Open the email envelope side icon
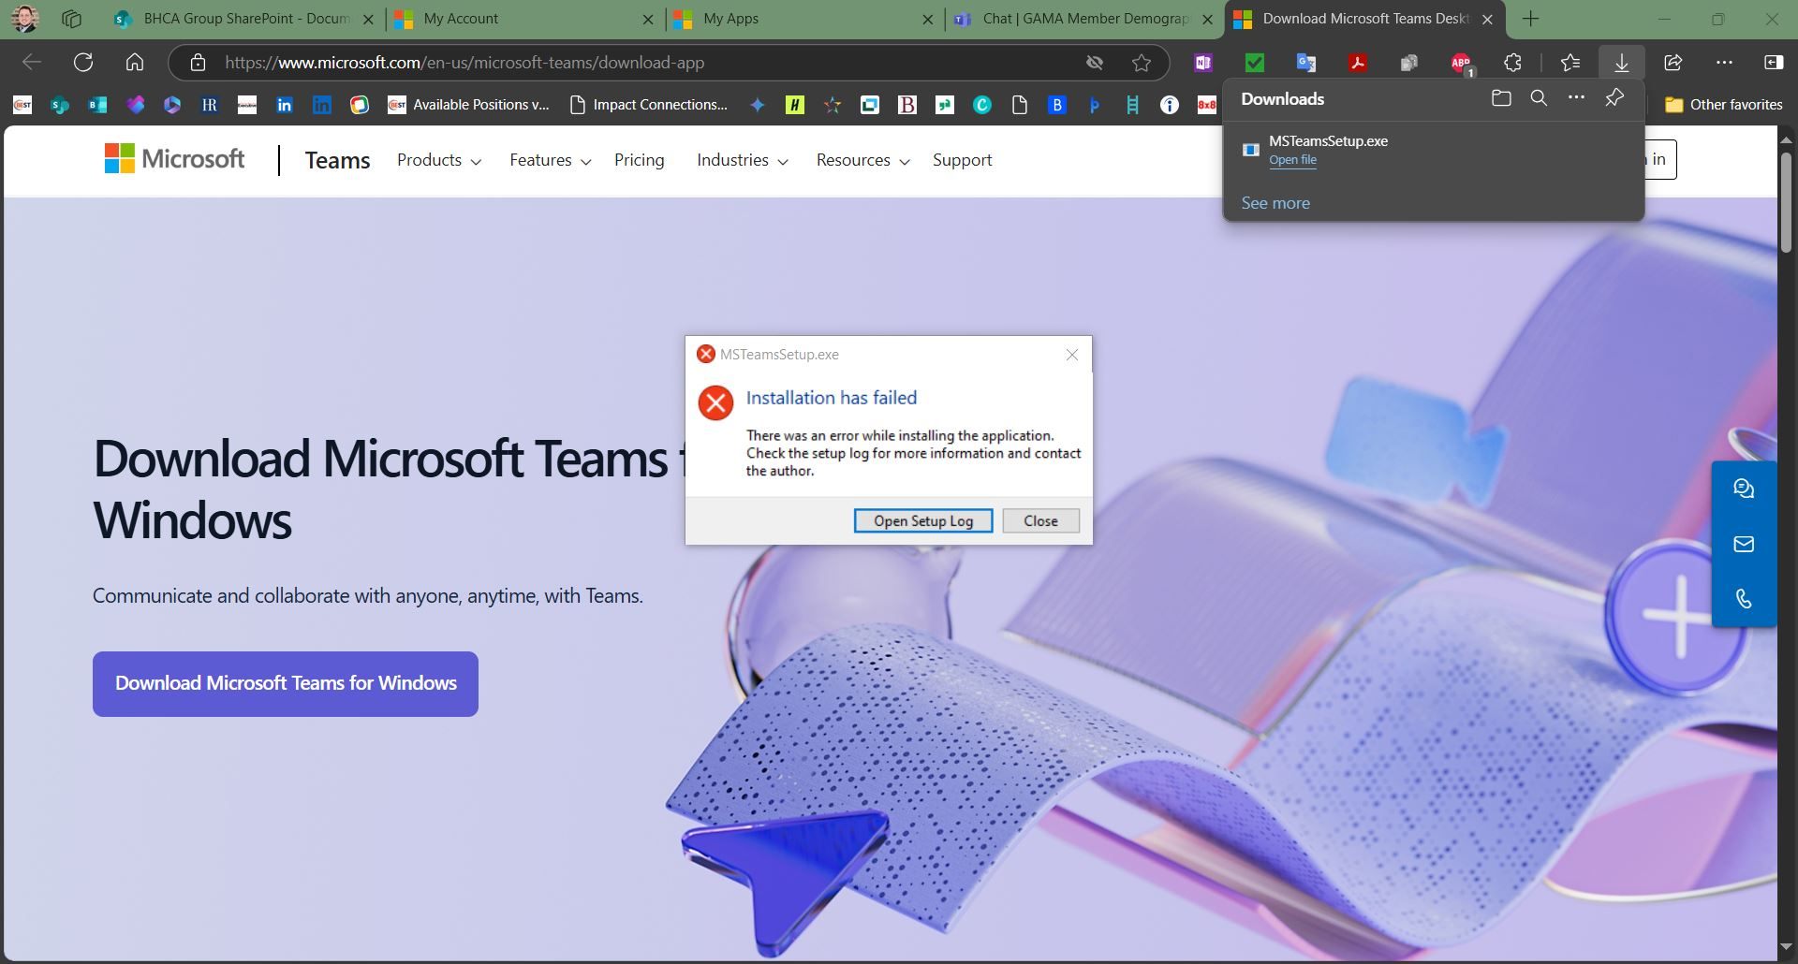1798x964 pixels. coord(1744,544)
